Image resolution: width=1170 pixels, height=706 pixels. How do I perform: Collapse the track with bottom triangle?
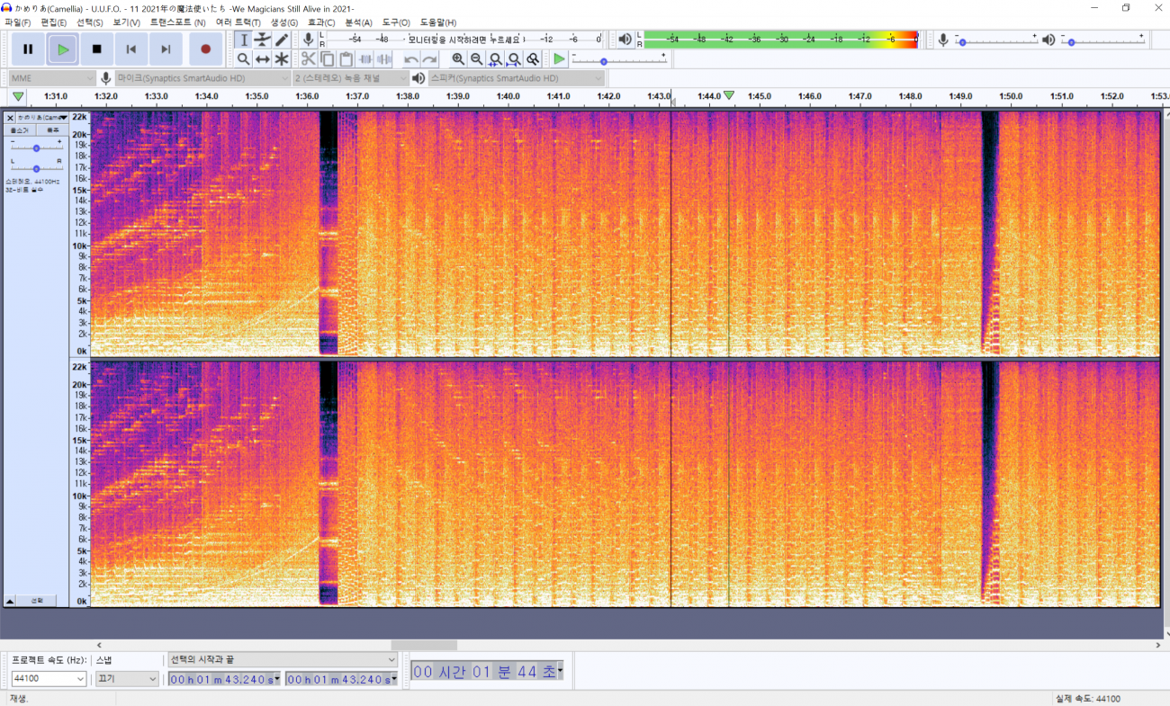(x=10, y=601)
